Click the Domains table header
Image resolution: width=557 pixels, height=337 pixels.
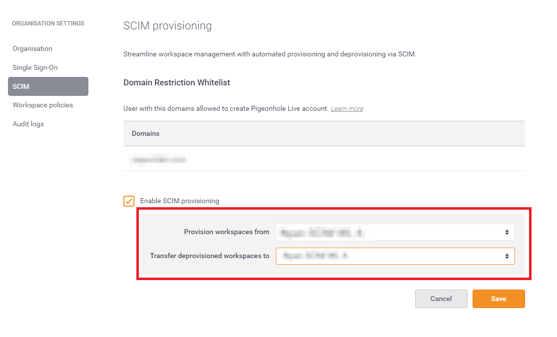pos(324,133)
